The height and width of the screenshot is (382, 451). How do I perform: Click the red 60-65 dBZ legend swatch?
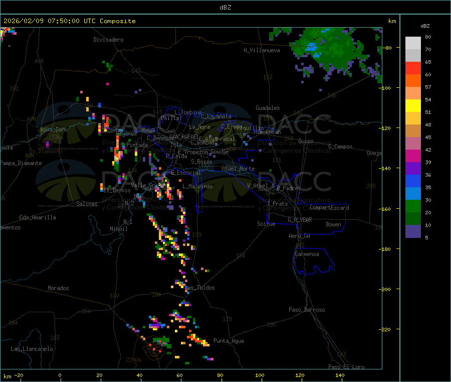tap(413, 68)
